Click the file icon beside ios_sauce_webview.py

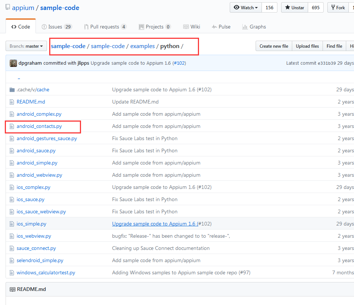point(12,211)
